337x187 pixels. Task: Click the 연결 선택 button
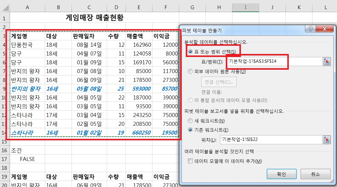pos(219,82)
